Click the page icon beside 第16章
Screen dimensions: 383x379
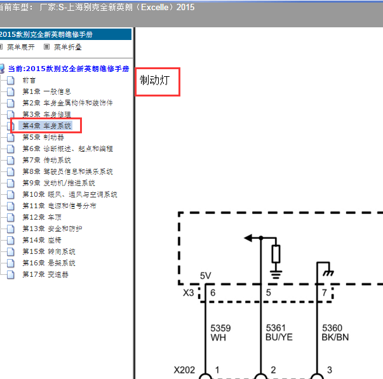[11, 263]
